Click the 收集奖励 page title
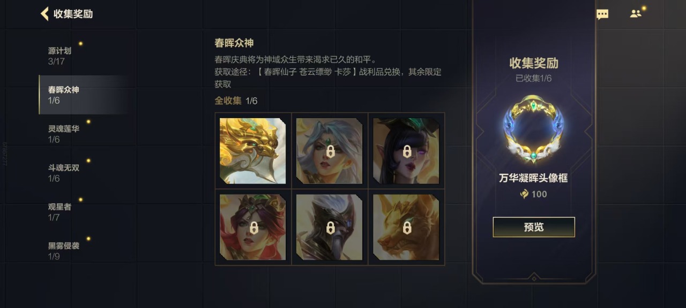 click(x=73, y=14)
